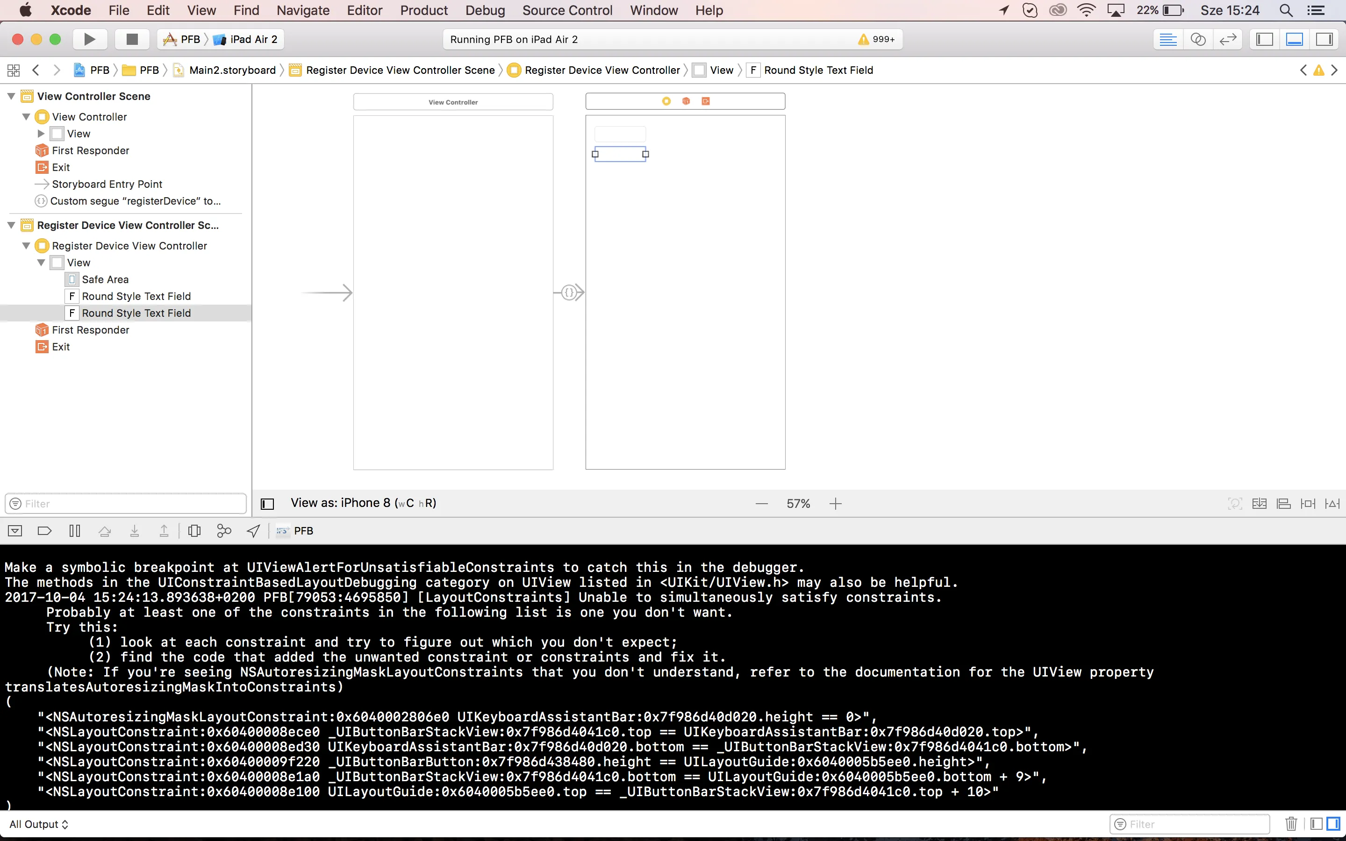Open the All Output dropdown
Viewport: 1346px width, 841px height.
click(x=39, y=824)
